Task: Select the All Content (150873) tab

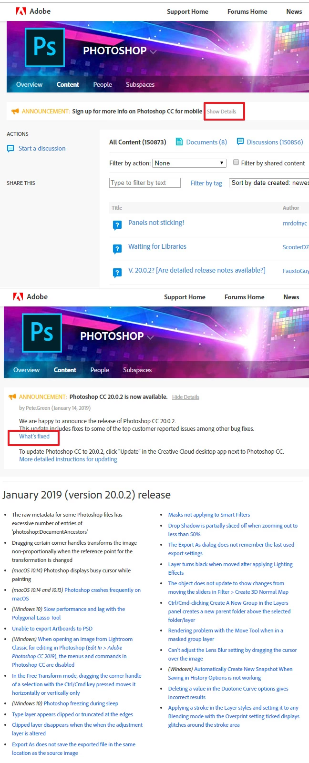Action: (137, 142)
